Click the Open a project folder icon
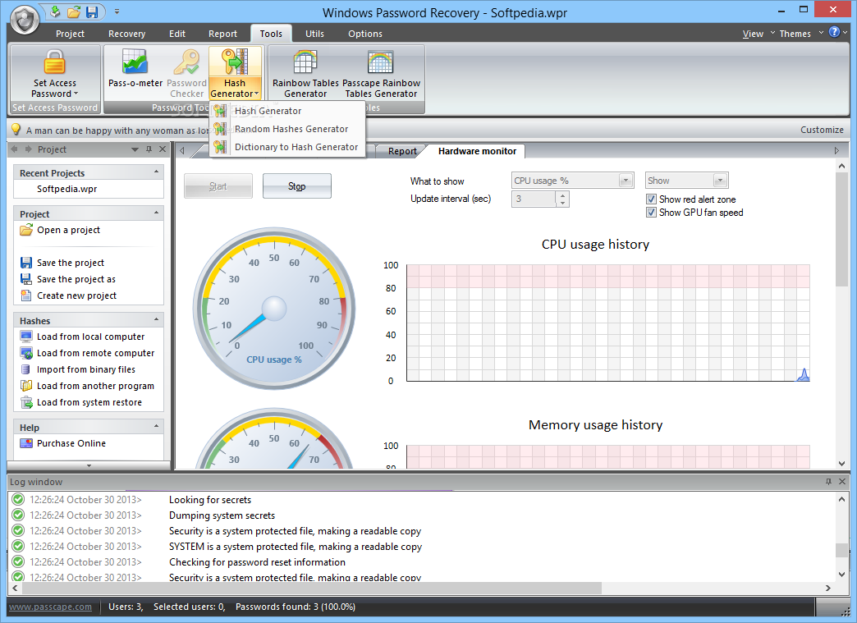Image resolution: width=857 pixels, height=623 pixels. click(26, 230)
